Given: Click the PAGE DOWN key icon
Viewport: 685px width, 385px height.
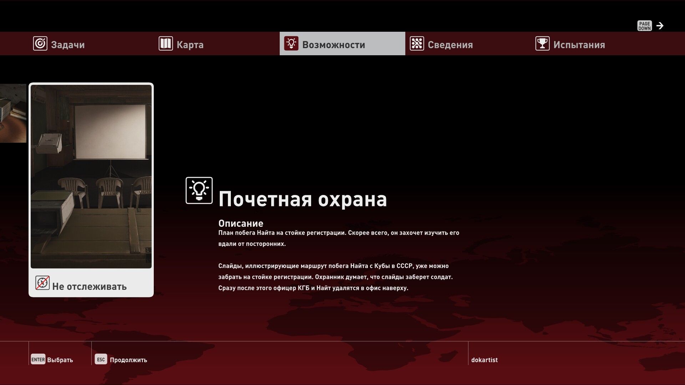Looking at the screenshot, I should coord(644,26).
